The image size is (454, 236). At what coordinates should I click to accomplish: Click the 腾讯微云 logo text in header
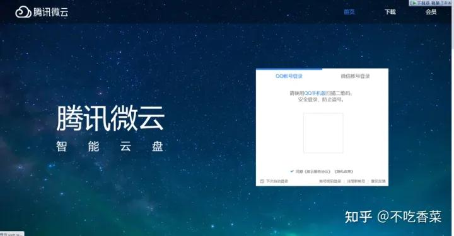coord(50,12)
